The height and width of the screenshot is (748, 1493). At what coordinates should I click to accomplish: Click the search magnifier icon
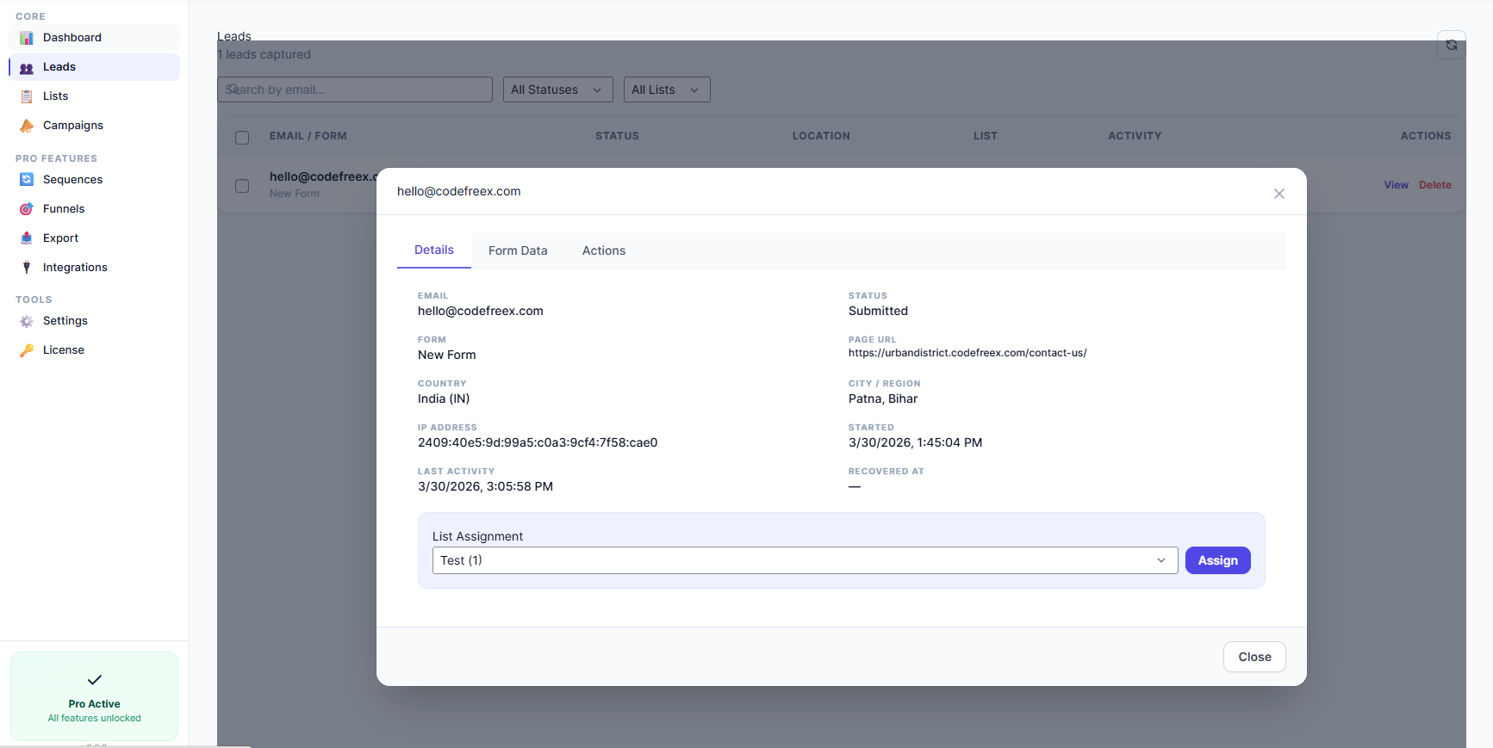point(233,90)
